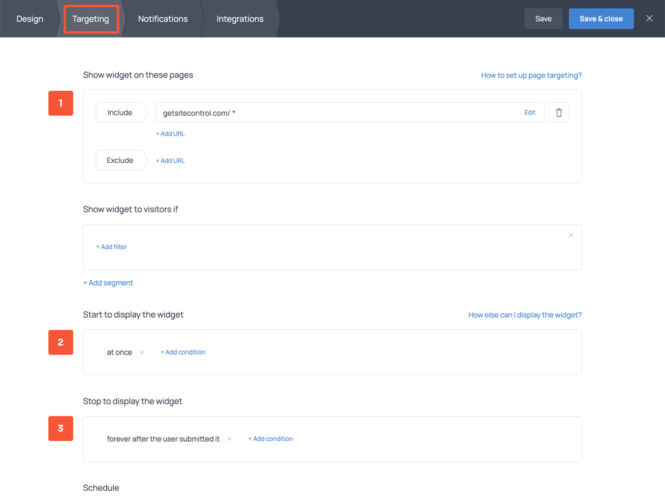This screenshot has width=665, height=498.
Task: Delete the getsitecontrol.com URL with trash icon
Action: [558, 113]
